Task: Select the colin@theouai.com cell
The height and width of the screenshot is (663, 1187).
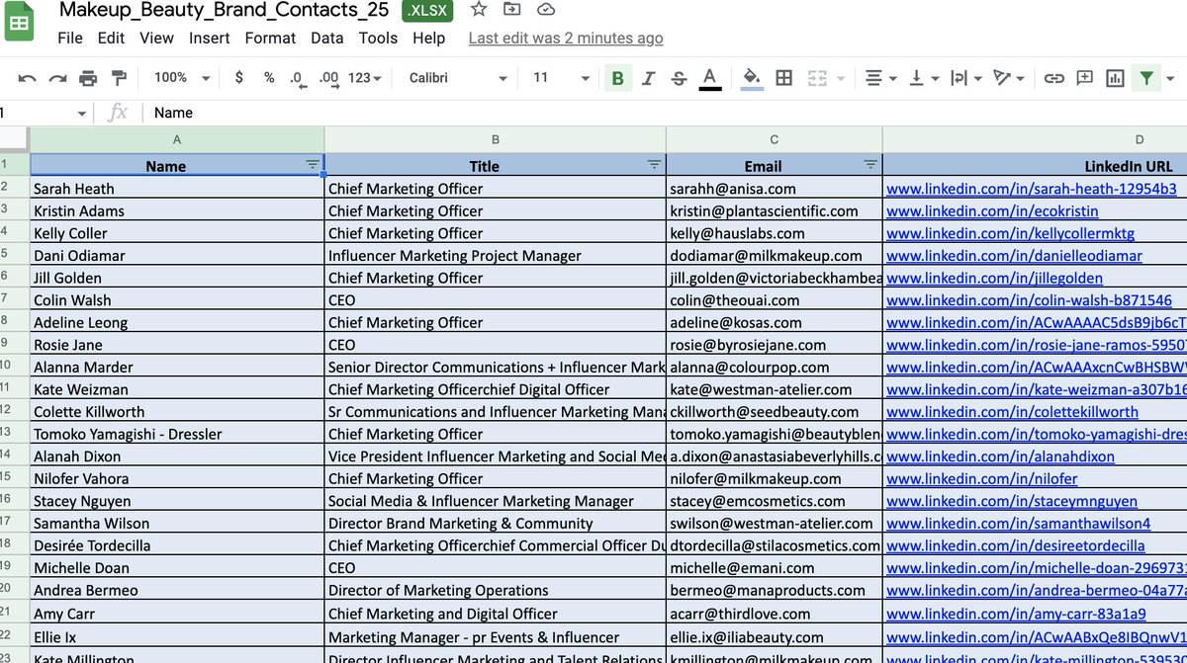Action: (x=775, y=300)
